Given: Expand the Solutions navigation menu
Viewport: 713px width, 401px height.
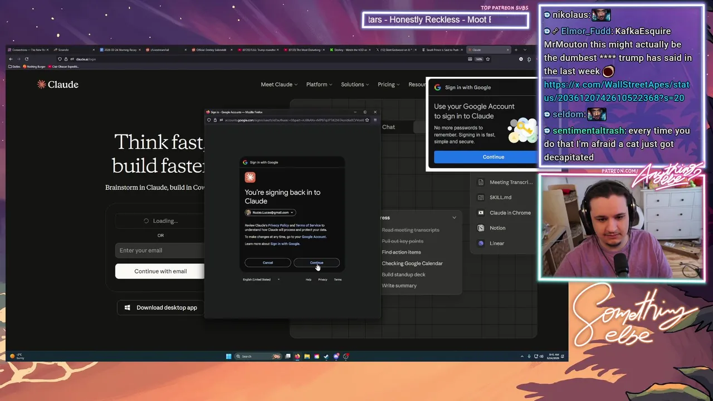Looking at the screenshot, I should tap(355, 85).
